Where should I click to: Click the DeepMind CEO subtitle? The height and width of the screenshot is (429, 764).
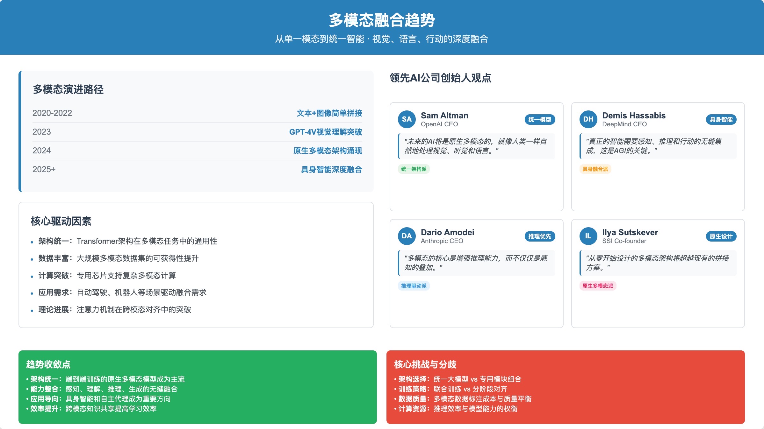point(624,124)
